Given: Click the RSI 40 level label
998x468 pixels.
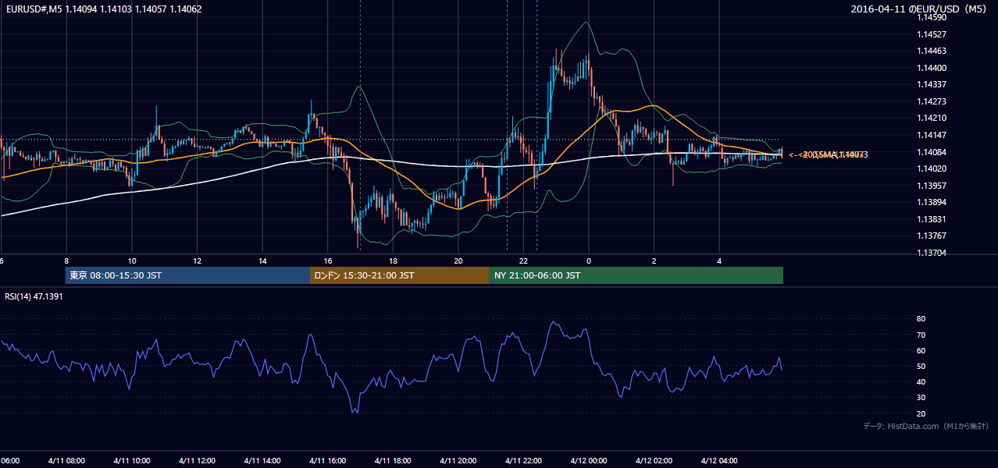Looking at the screenshot, I should (921, 381).
